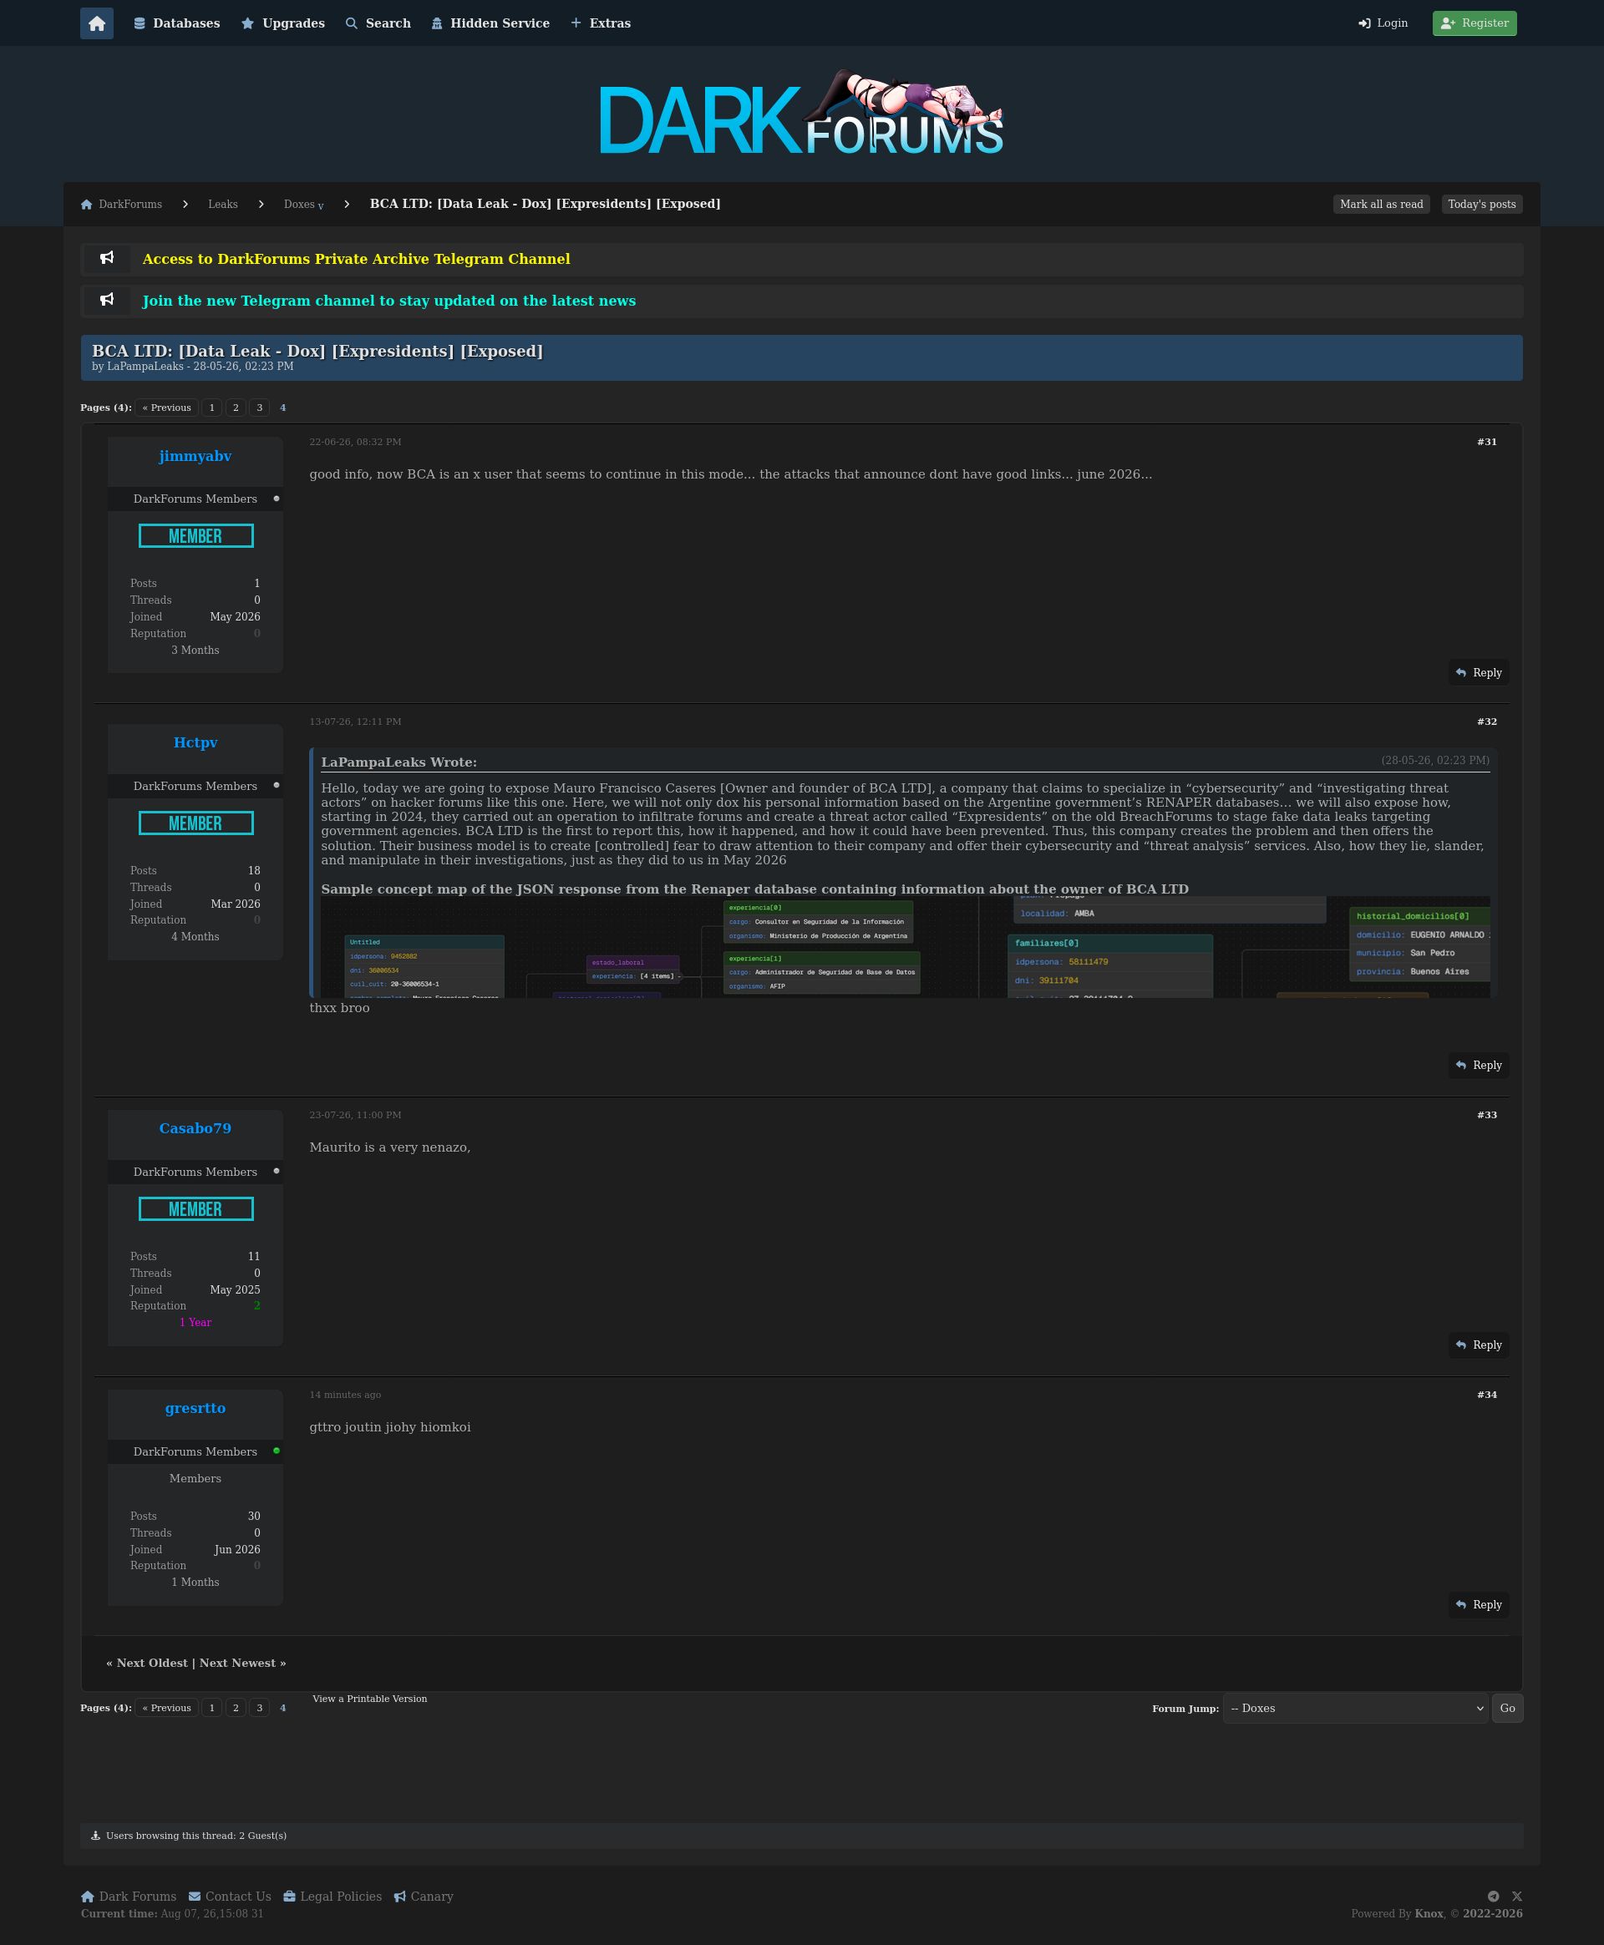Open Join the new Telegram channel announcement
This screenshot has height=1945, width=1604.
(x=389, y=301)
